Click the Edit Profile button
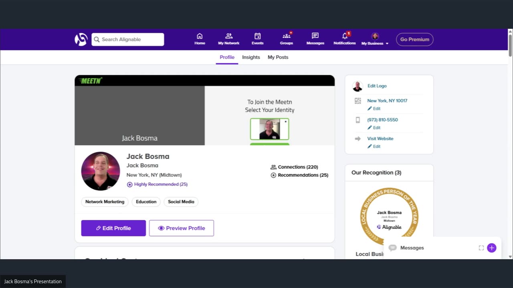 coord(113,228)
